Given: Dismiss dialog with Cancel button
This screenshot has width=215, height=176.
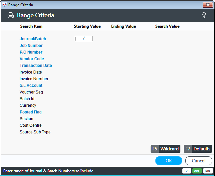Looking at the screenshot, I should [x=199, y=161].
